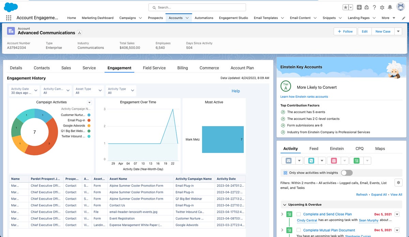Click the Salesforce cloud logo
The width and height of the screenshot is (409, 237).
pyautogui.click(x=11, y=7)
